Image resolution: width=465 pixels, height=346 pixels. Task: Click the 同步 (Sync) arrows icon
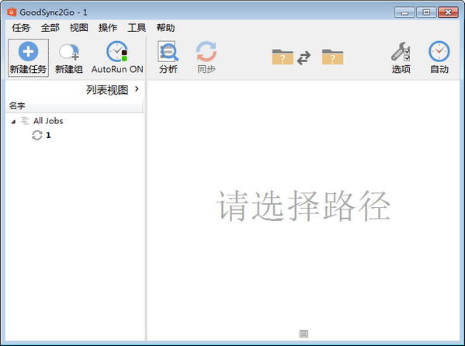206,51
